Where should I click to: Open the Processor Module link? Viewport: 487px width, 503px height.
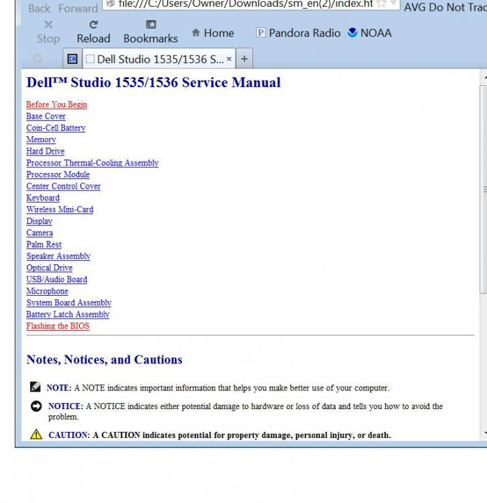58,174
